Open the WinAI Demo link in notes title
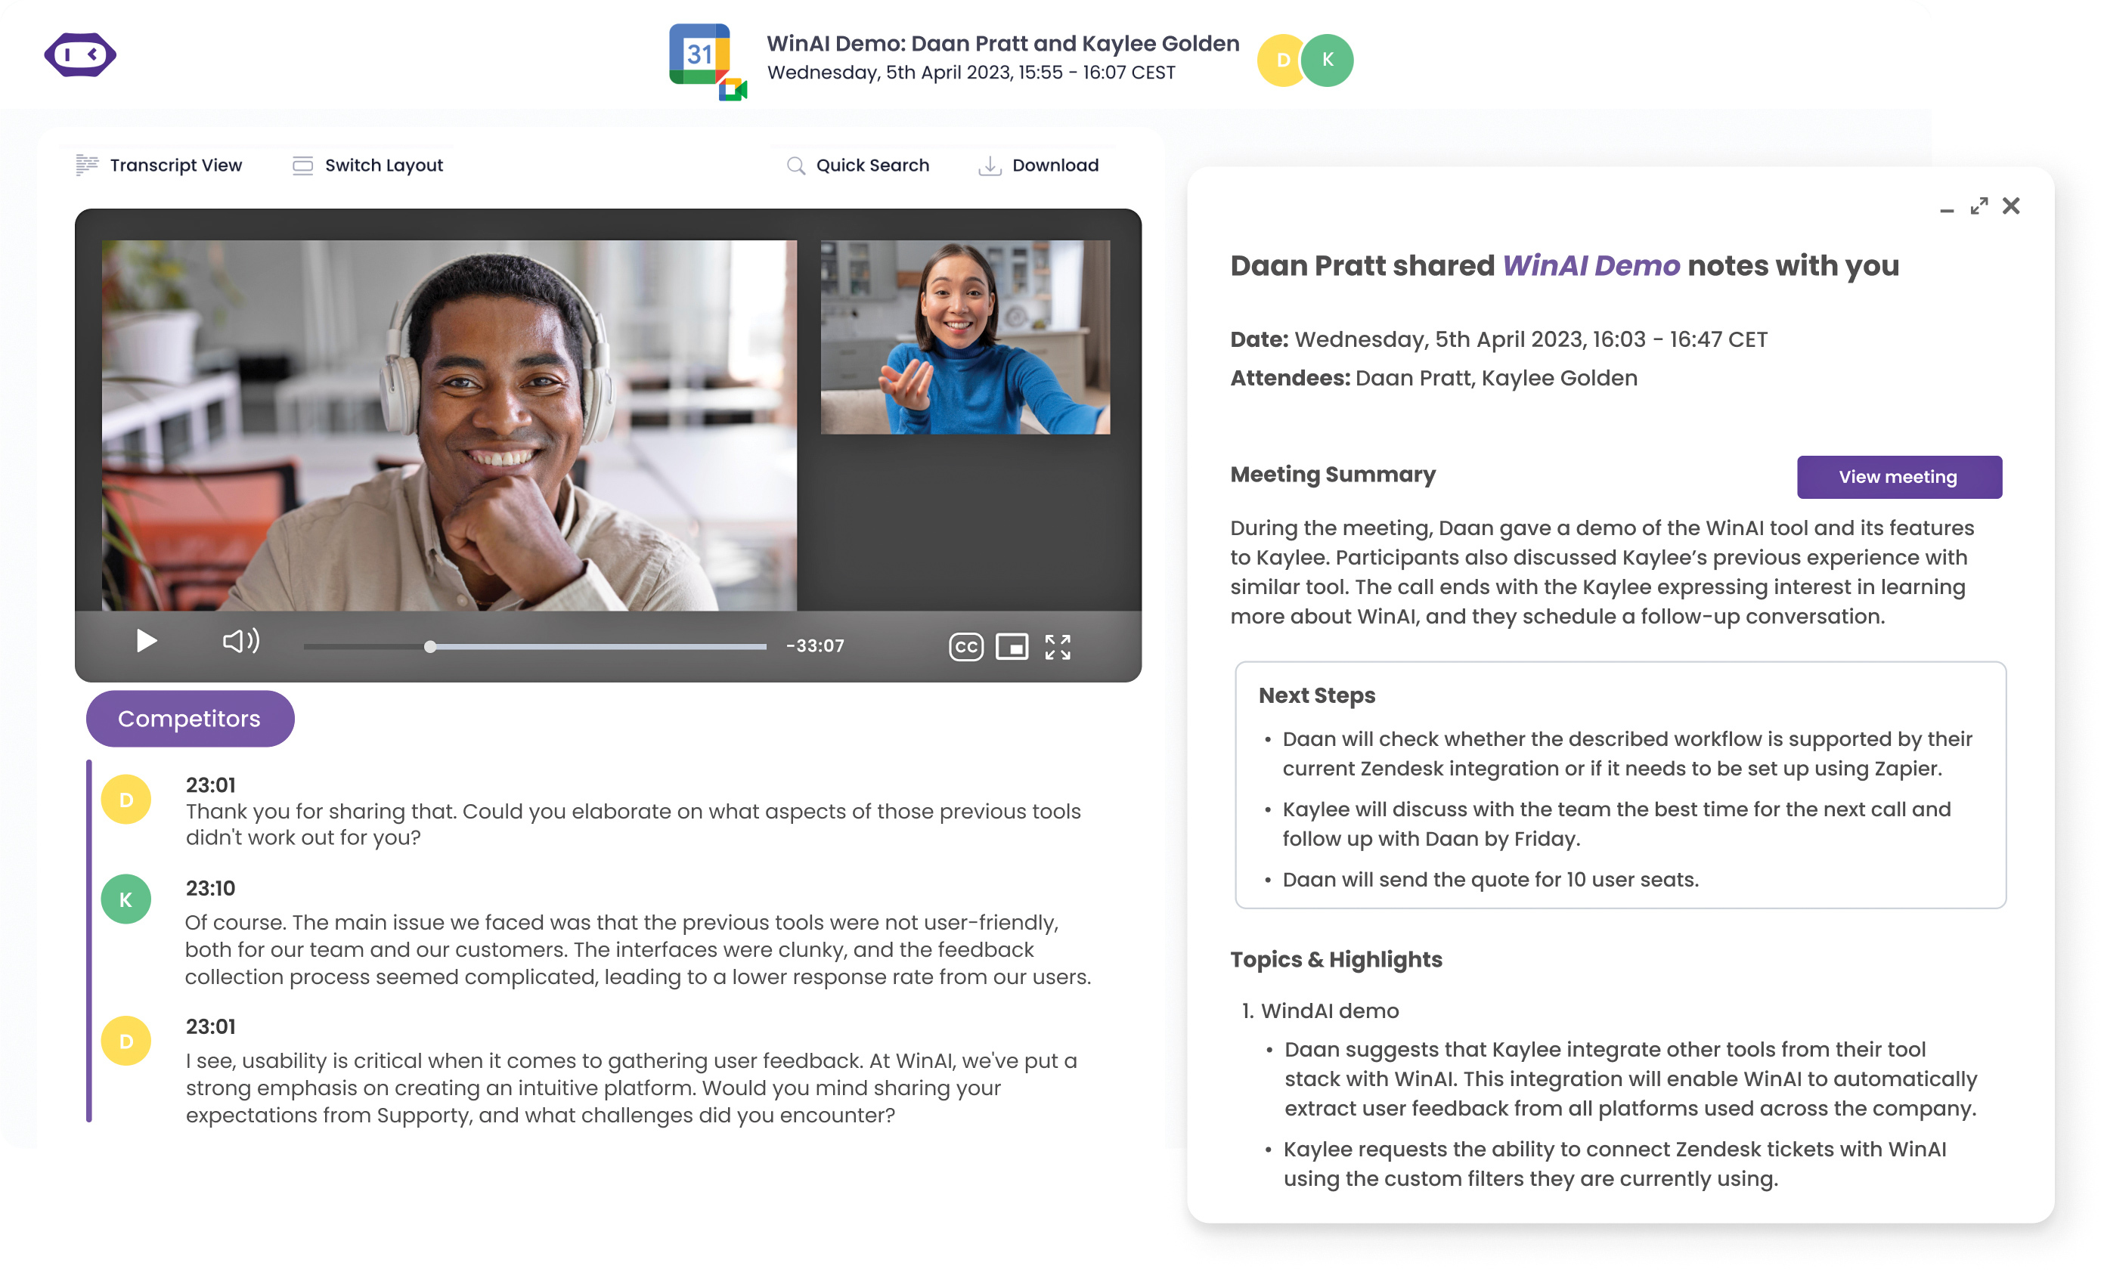This screenshot has height=1272, width=2104. point(1591,265)
